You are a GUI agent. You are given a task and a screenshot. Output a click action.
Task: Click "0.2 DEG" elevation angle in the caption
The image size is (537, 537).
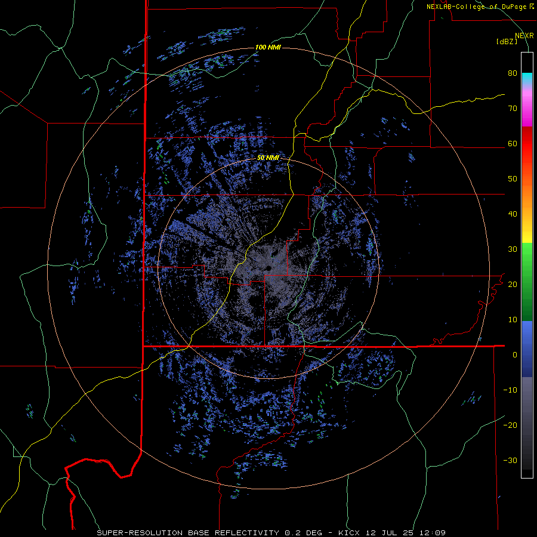point(303,533)
